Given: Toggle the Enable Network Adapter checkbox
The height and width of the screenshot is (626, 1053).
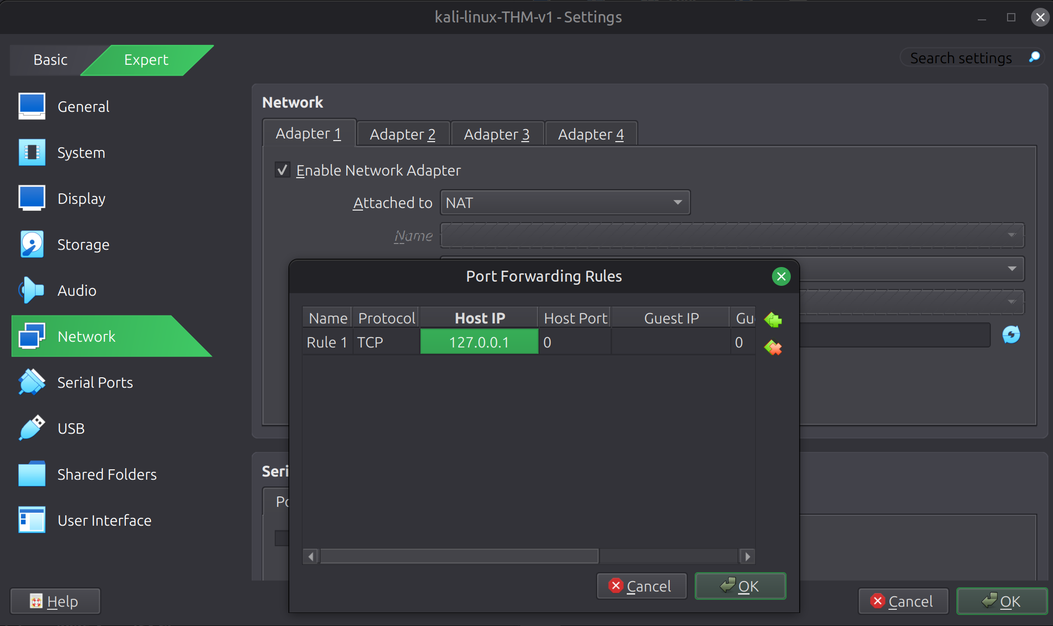Looking at the screenshot, I should coord(283,170).
